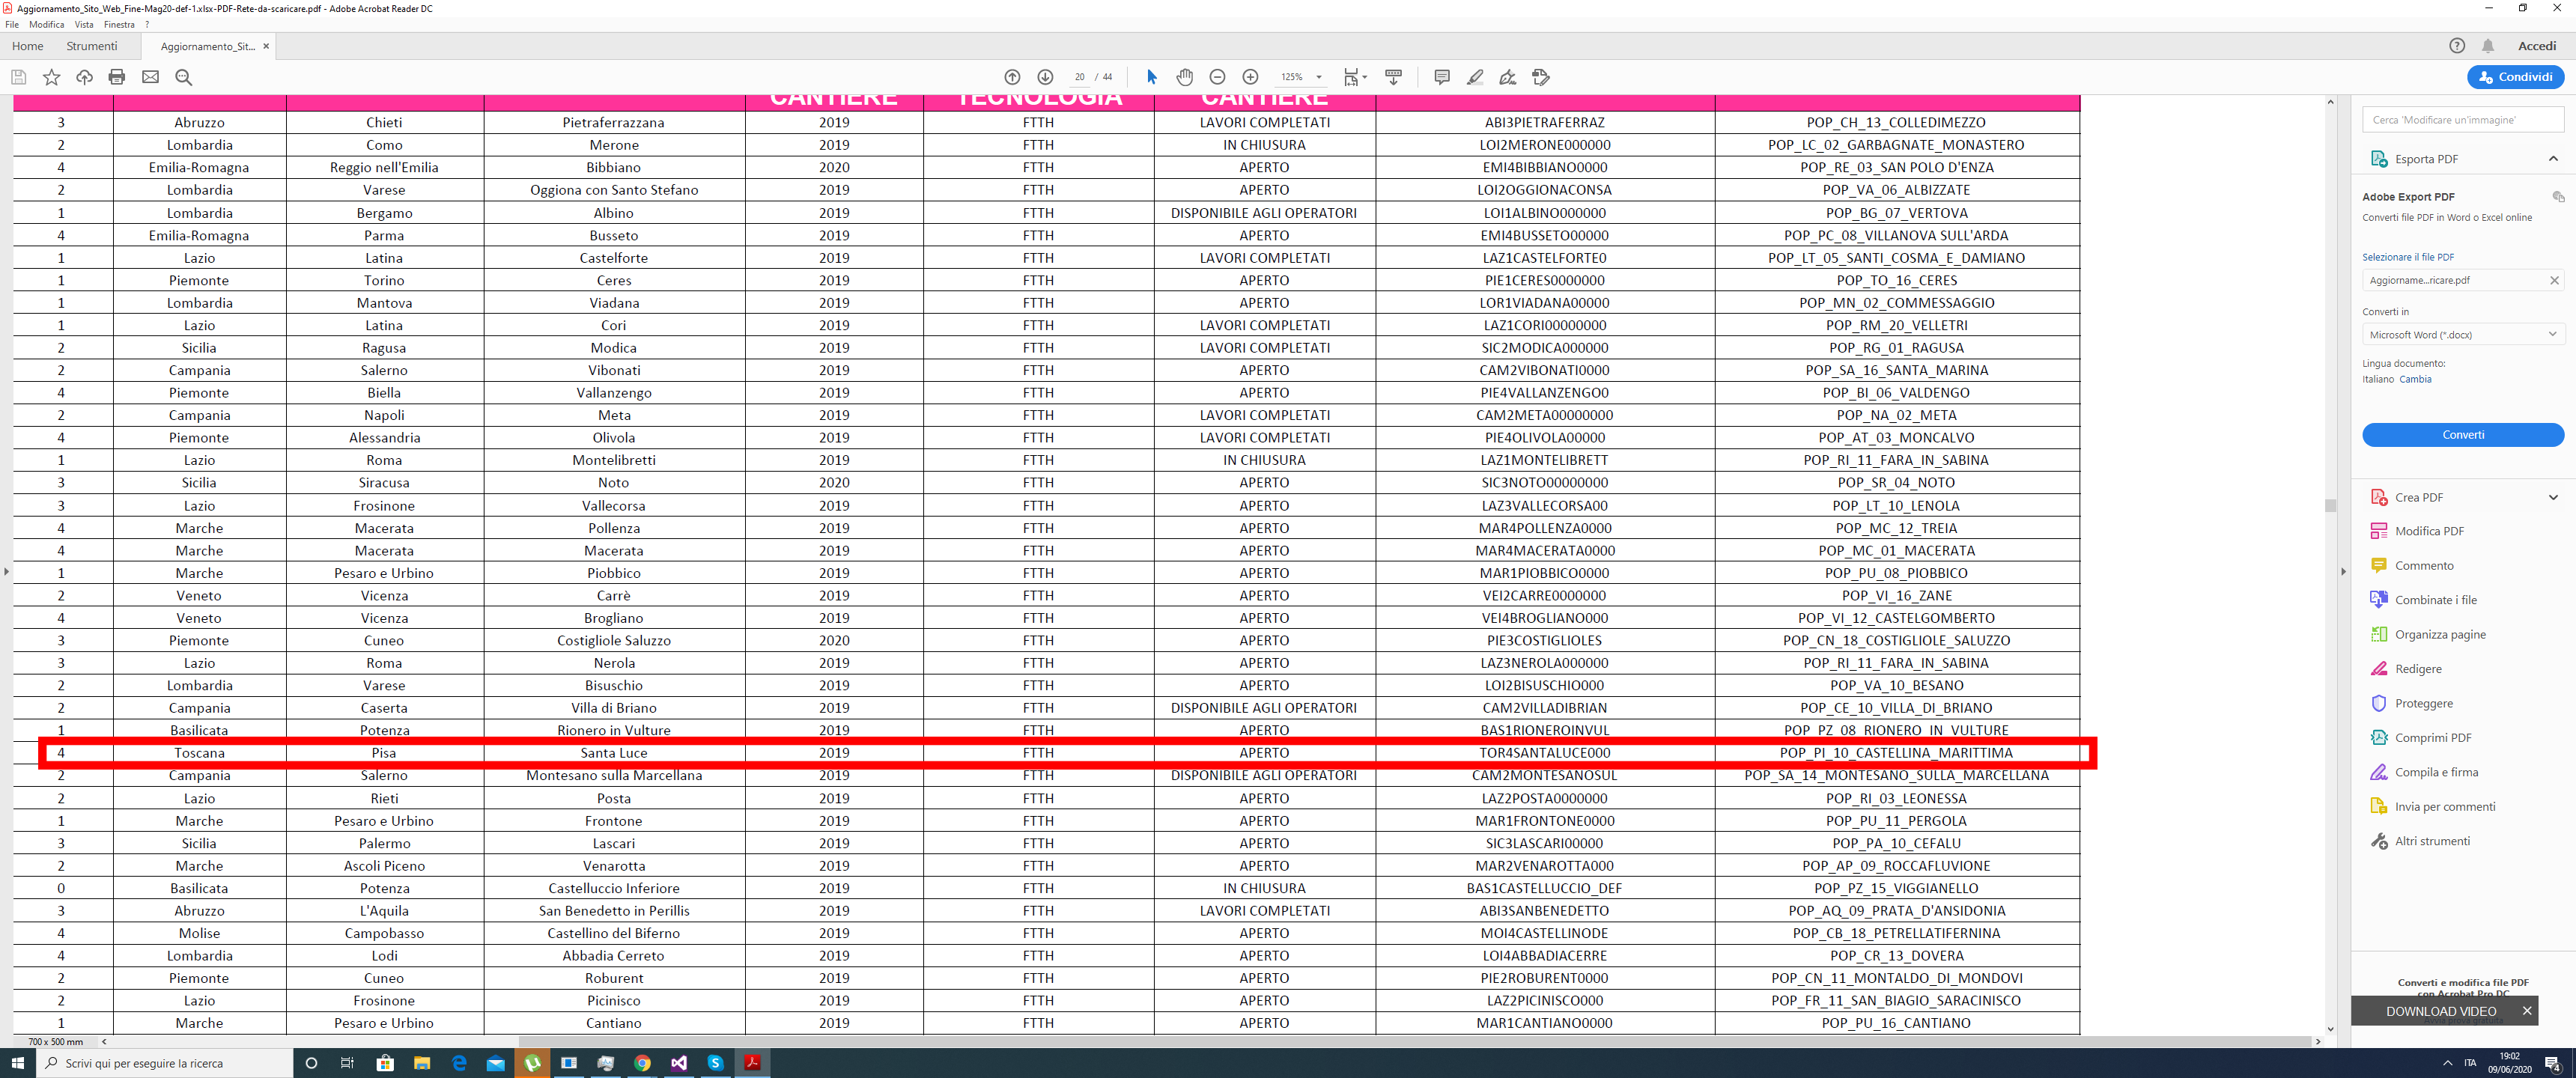Click the zoom in plus icon
The height and width of the screenshot is (1078, 2576).
tap(1250, 77)
